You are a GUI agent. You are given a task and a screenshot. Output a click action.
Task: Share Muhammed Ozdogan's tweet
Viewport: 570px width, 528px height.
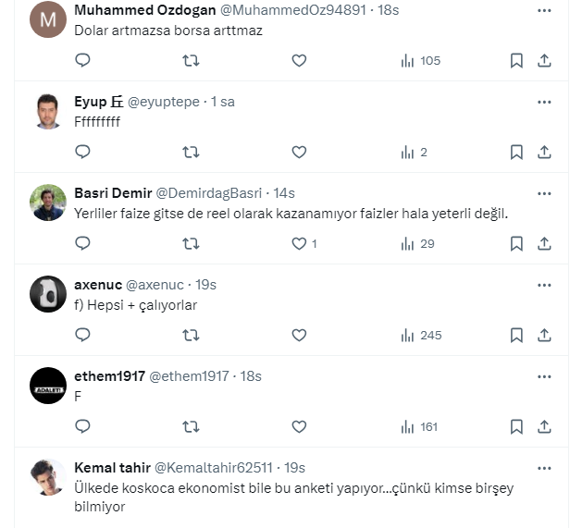tap(545, 61)
